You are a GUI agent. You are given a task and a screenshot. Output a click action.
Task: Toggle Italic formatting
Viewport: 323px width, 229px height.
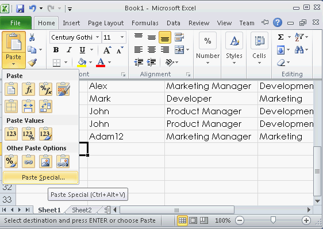(69, 50)
